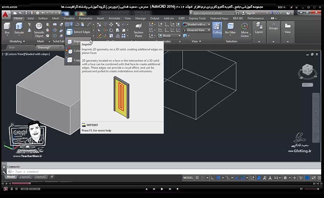The image size is (324, 198).
Task: Click the search binoculars icon
Action: tap(238, 13)
